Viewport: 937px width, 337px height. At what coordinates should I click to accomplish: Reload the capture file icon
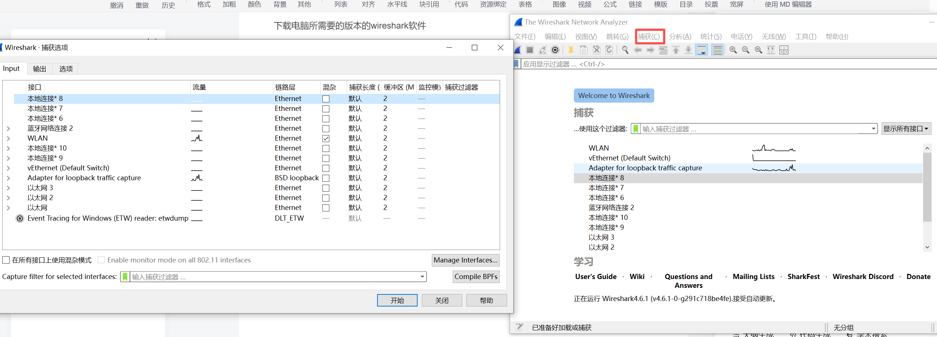pyautogui.click(x=609, y=50)
